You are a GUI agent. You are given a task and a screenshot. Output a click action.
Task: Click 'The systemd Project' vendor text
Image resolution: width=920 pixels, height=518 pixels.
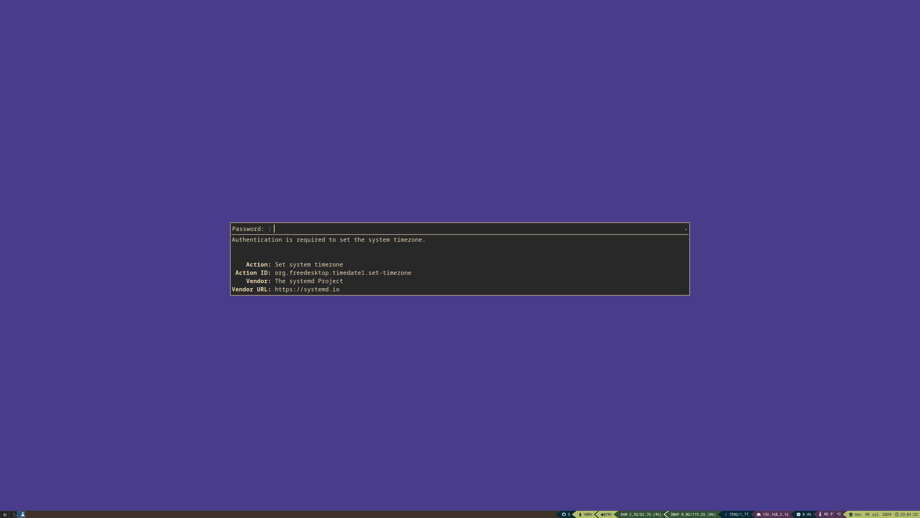(309, 281)
